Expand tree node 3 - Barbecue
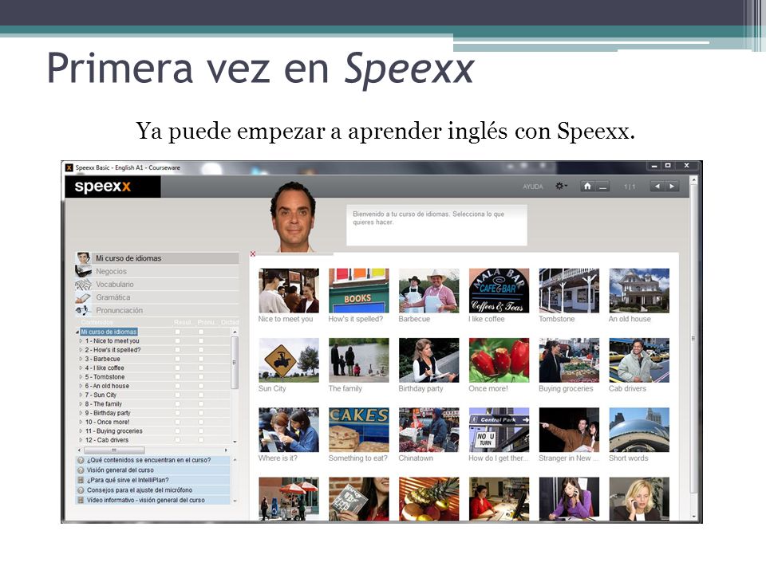 click(81, 359)
